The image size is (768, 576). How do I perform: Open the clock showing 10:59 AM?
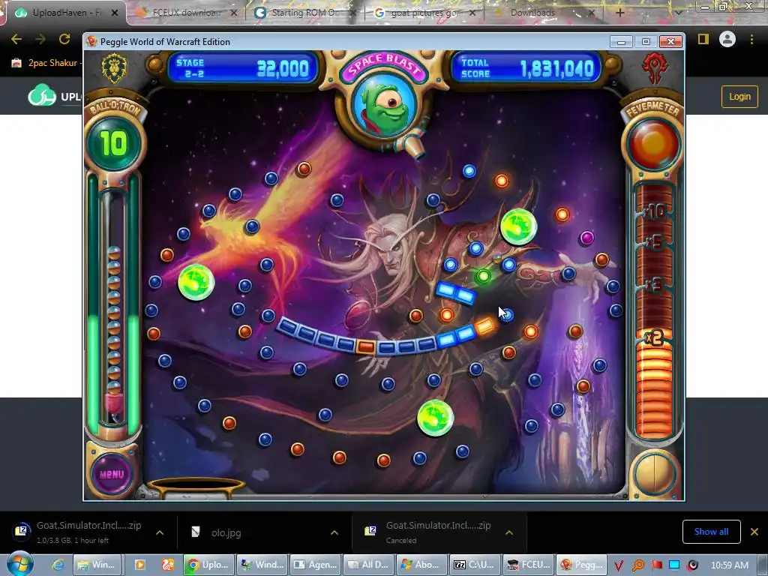click(x=729, y=565)
